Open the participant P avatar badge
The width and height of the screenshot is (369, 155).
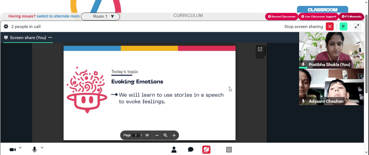[343, 27]
